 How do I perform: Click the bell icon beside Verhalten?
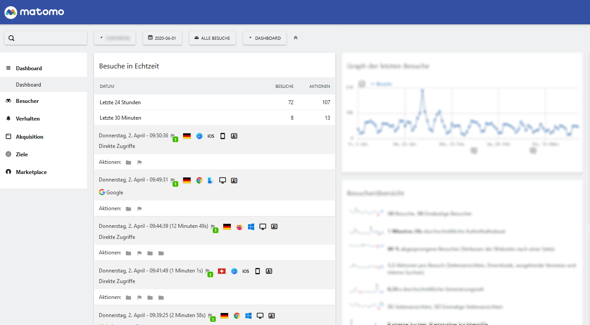click(8, 119)
